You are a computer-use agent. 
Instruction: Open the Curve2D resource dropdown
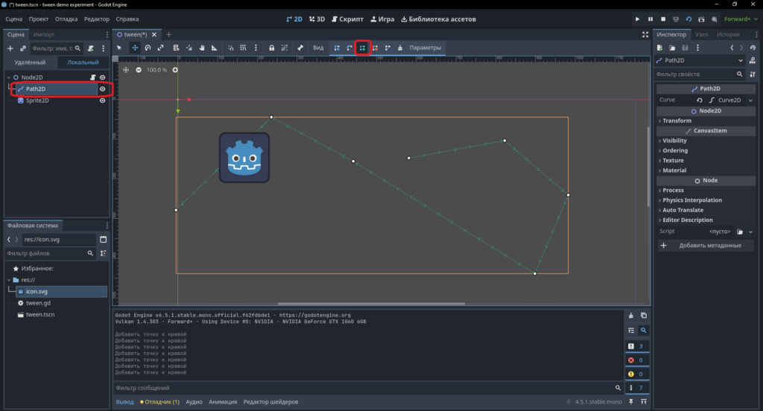(750, 101)
